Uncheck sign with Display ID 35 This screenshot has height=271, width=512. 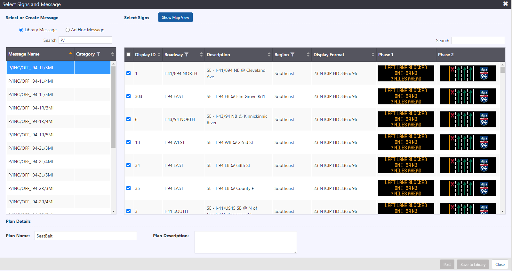129,188
